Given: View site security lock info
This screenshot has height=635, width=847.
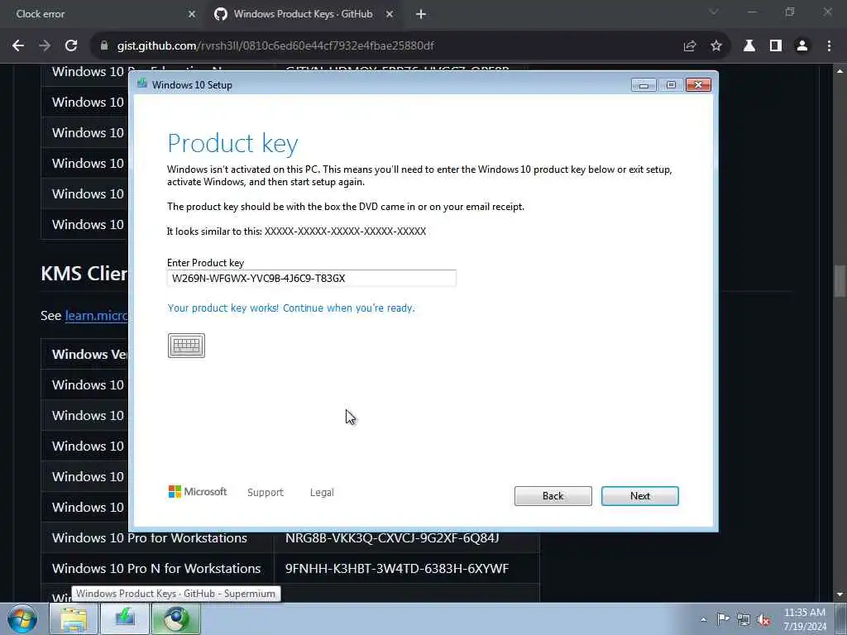Looking at the screenshot, I should pos(104,46).
